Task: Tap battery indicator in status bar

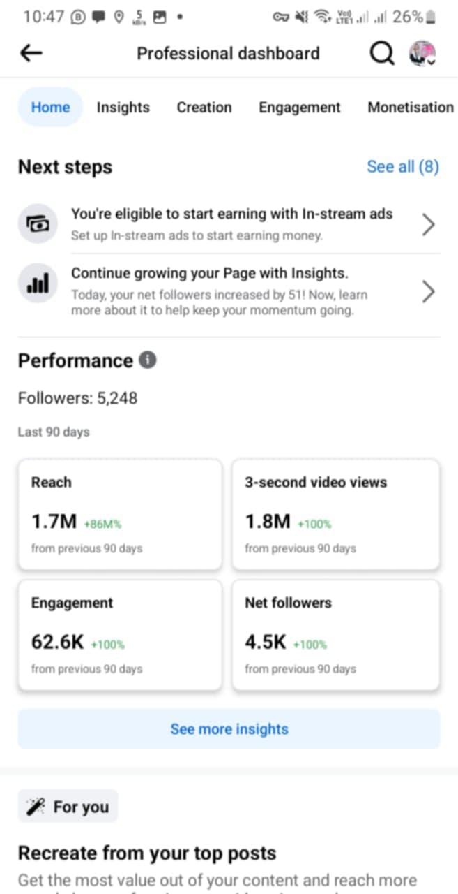Action: (x=431, y=17)
